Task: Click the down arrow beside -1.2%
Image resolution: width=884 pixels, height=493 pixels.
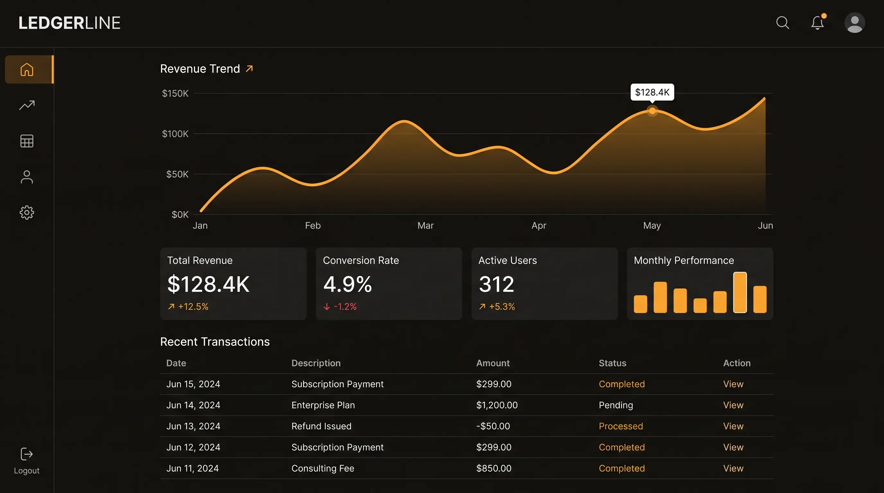Action: coord(327,307)
